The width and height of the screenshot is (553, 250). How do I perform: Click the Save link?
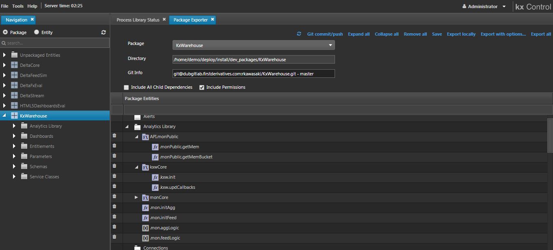point(437,34)
